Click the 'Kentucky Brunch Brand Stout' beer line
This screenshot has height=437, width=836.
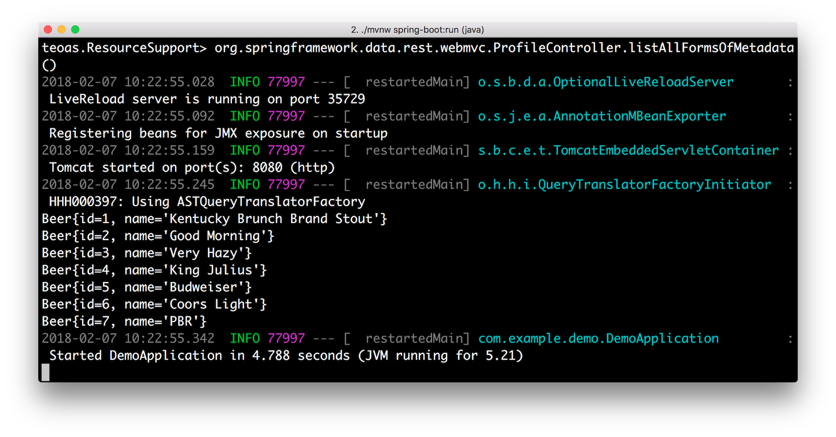214,219
